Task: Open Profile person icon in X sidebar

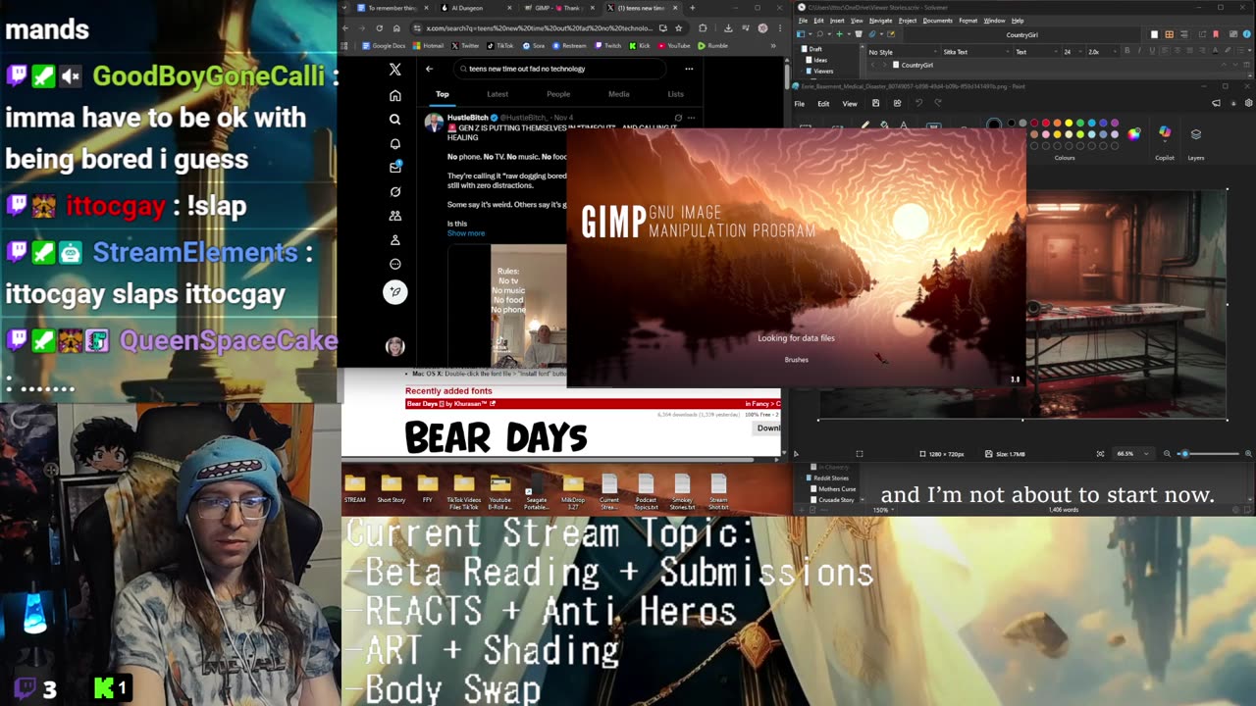Action: [x=394, y=239]
